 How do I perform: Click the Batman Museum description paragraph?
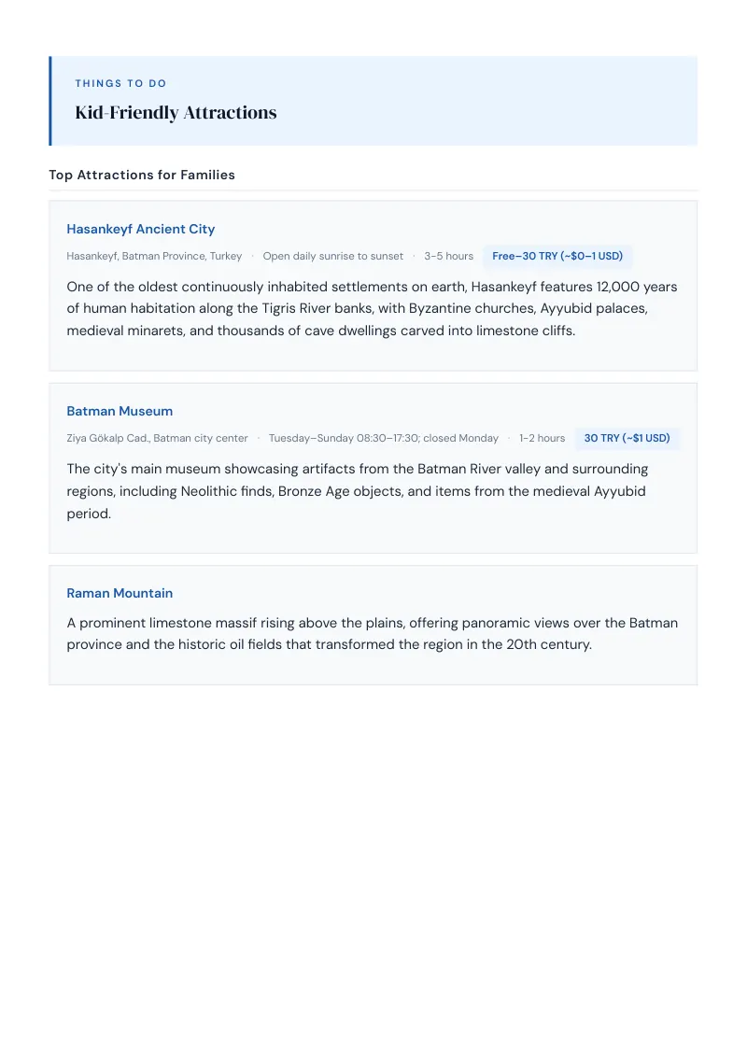[358, 491]
